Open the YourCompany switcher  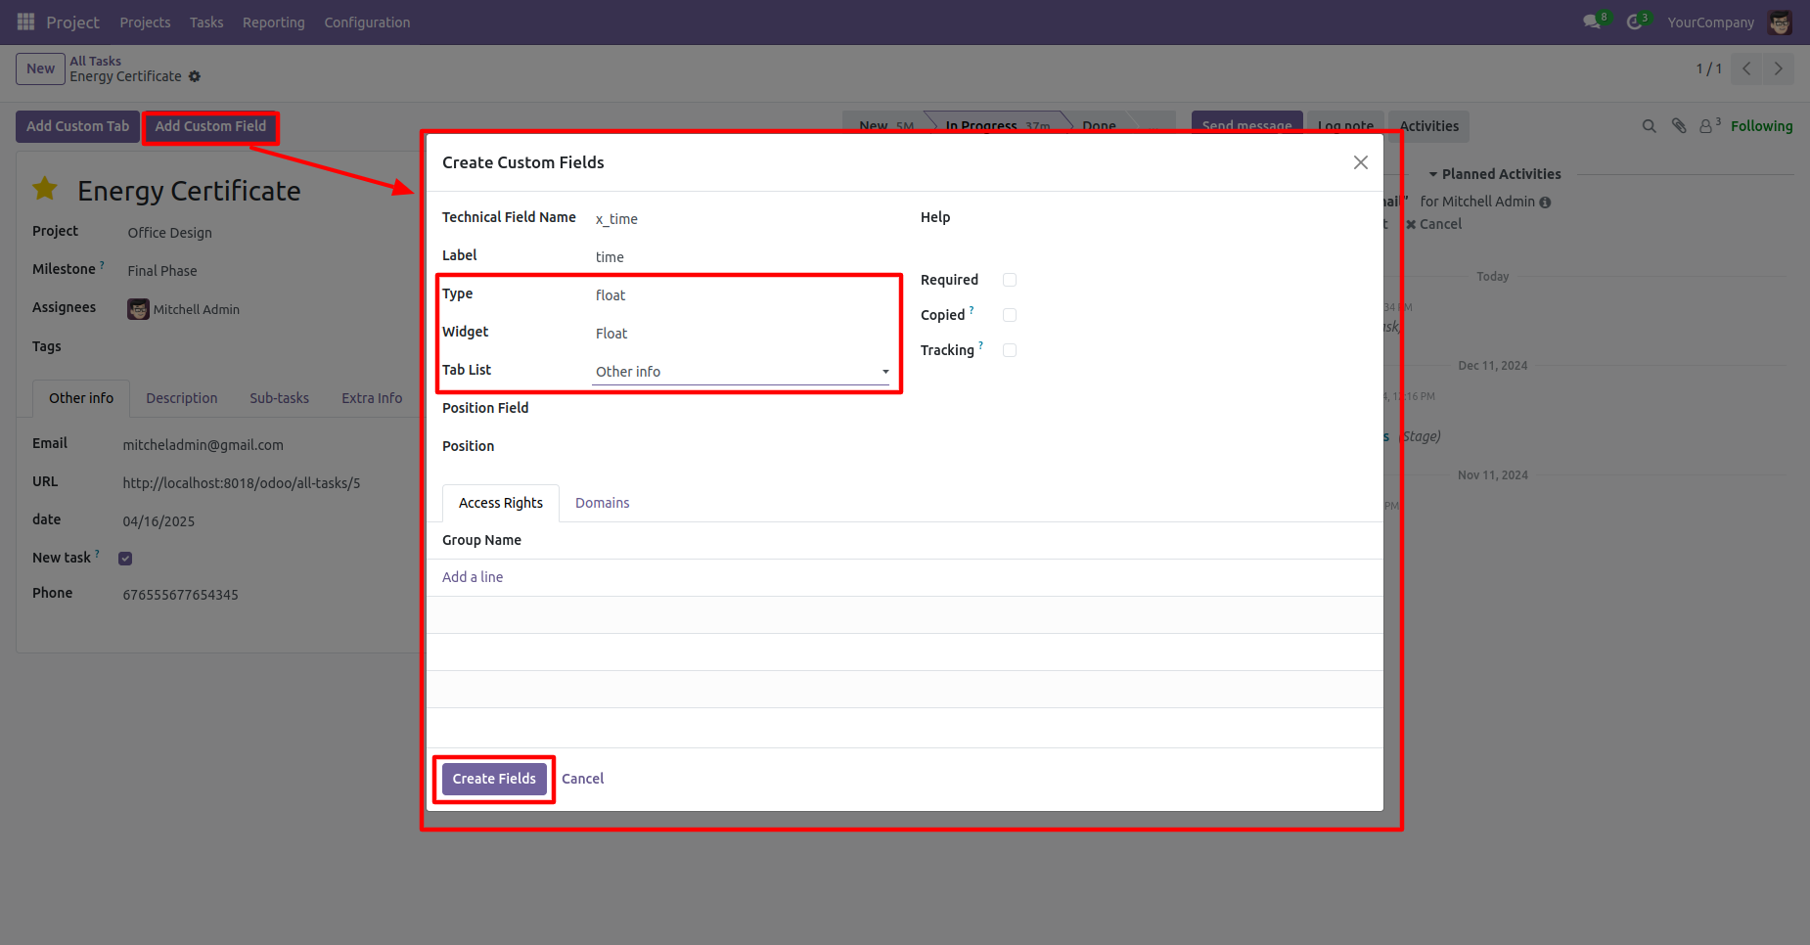click(1710, 22)
